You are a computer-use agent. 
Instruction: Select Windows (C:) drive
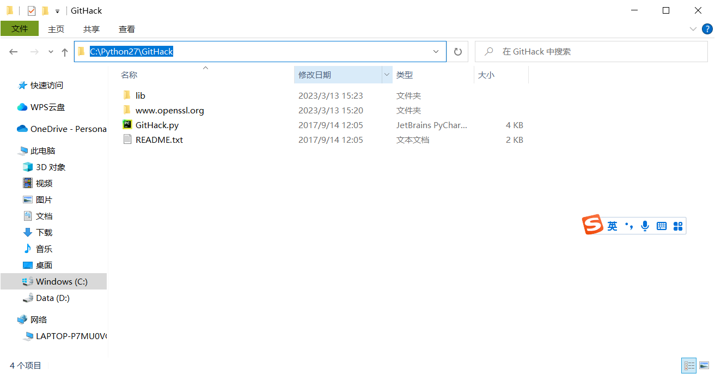(53, 281)
